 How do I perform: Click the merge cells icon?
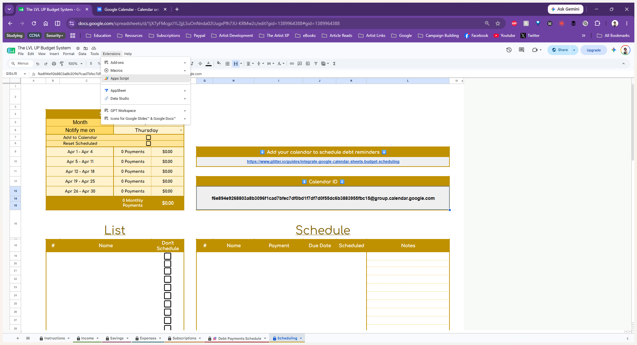pos(236,64)
